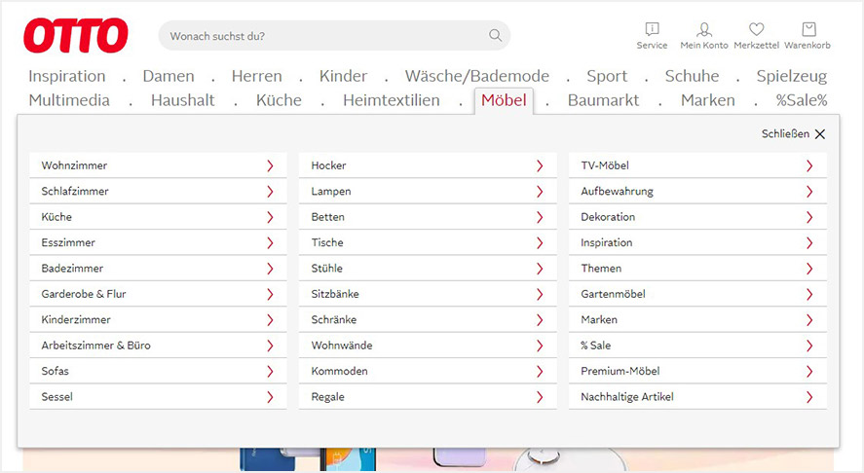Open the Kommoden category link
The width and height of the screenshot is (864, 473).
tap(428, 371)
